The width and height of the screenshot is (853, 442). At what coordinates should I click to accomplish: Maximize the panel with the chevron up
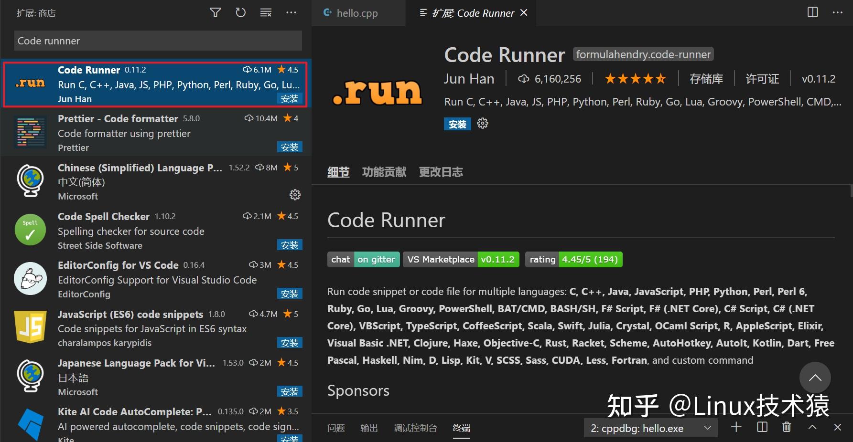(812, 427)
